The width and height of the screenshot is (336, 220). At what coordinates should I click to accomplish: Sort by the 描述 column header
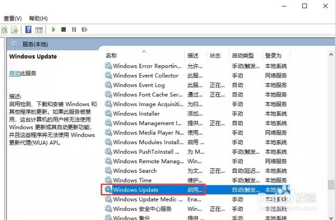(x=193, y=56)
